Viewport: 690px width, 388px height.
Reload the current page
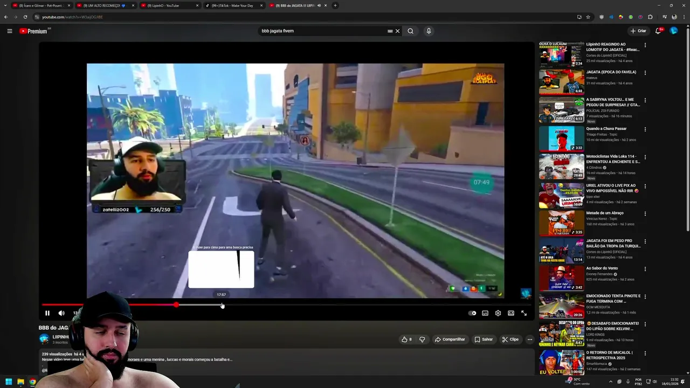(25, 17)
